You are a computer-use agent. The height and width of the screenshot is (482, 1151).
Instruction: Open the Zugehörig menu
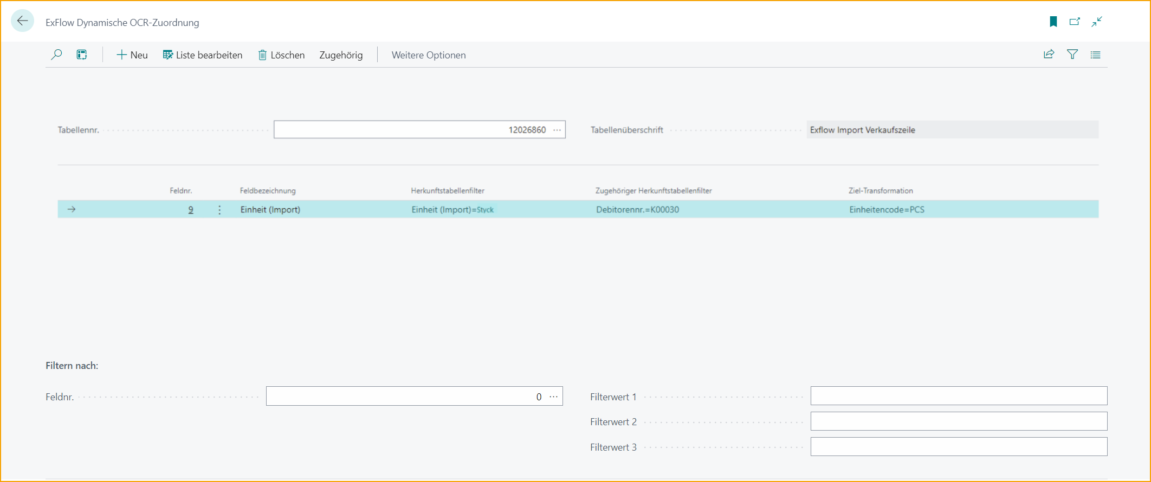pyautogui.click(x=341, y=55)
